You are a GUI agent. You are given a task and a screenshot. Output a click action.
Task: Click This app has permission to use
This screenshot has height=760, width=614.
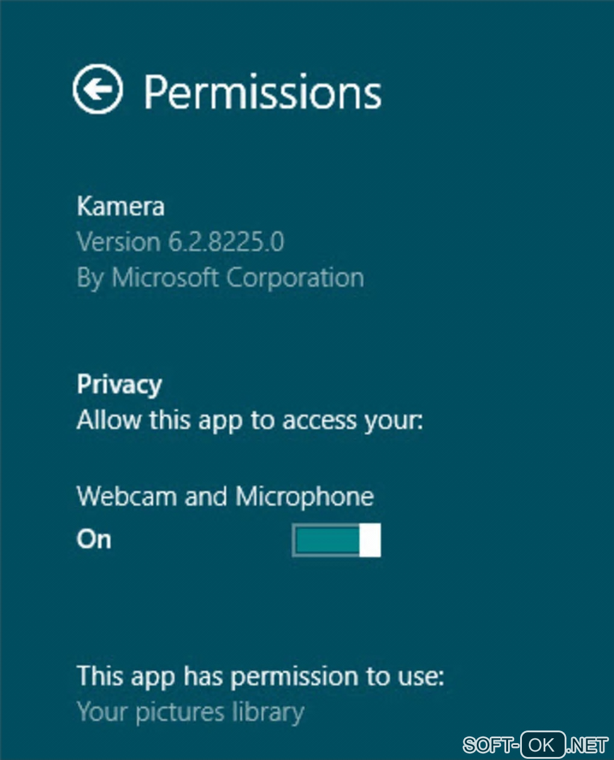[x=260, y=676]
